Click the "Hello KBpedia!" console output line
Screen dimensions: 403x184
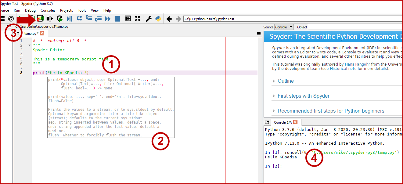point(282,157)
